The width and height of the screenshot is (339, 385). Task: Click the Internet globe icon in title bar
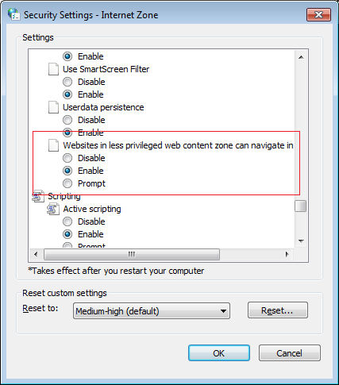point(13,14)
